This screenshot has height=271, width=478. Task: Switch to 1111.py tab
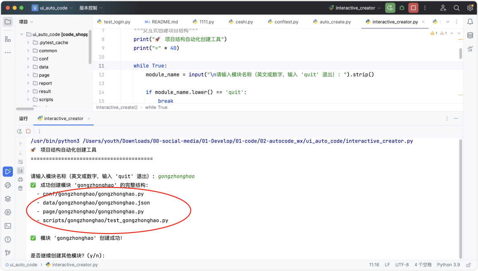203,22
